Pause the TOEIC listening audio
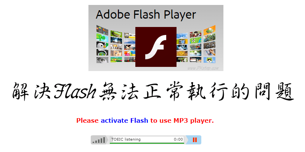 [194, 140]
